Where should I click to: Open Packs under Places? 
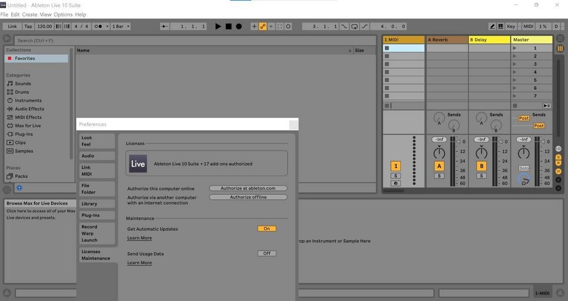point(21,177)
